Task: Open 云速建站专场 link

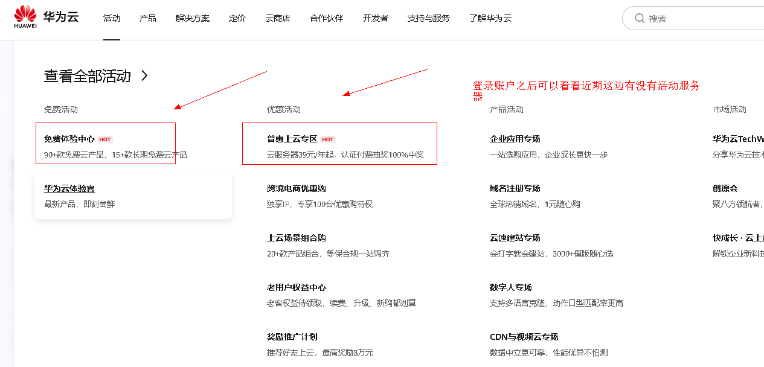Action: point(515,238)
